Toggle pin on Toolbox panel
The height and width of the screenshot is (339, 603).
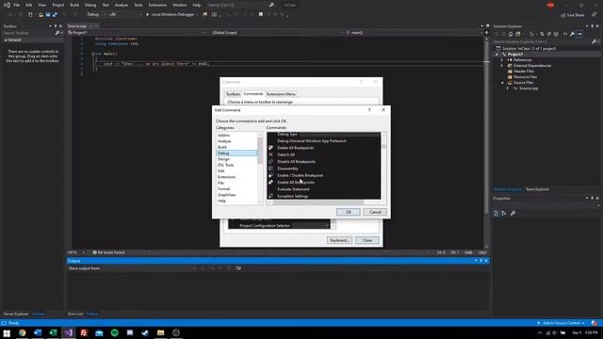pos(56,26)
